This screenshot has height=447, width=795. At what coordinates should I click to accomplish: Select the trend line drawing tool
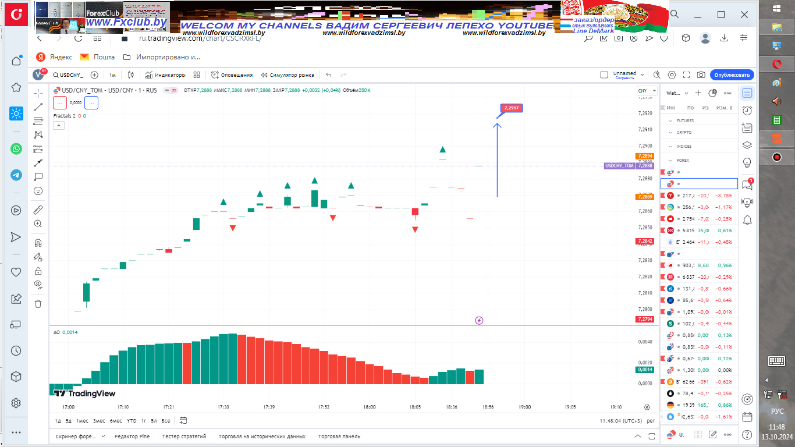[38, 107]
